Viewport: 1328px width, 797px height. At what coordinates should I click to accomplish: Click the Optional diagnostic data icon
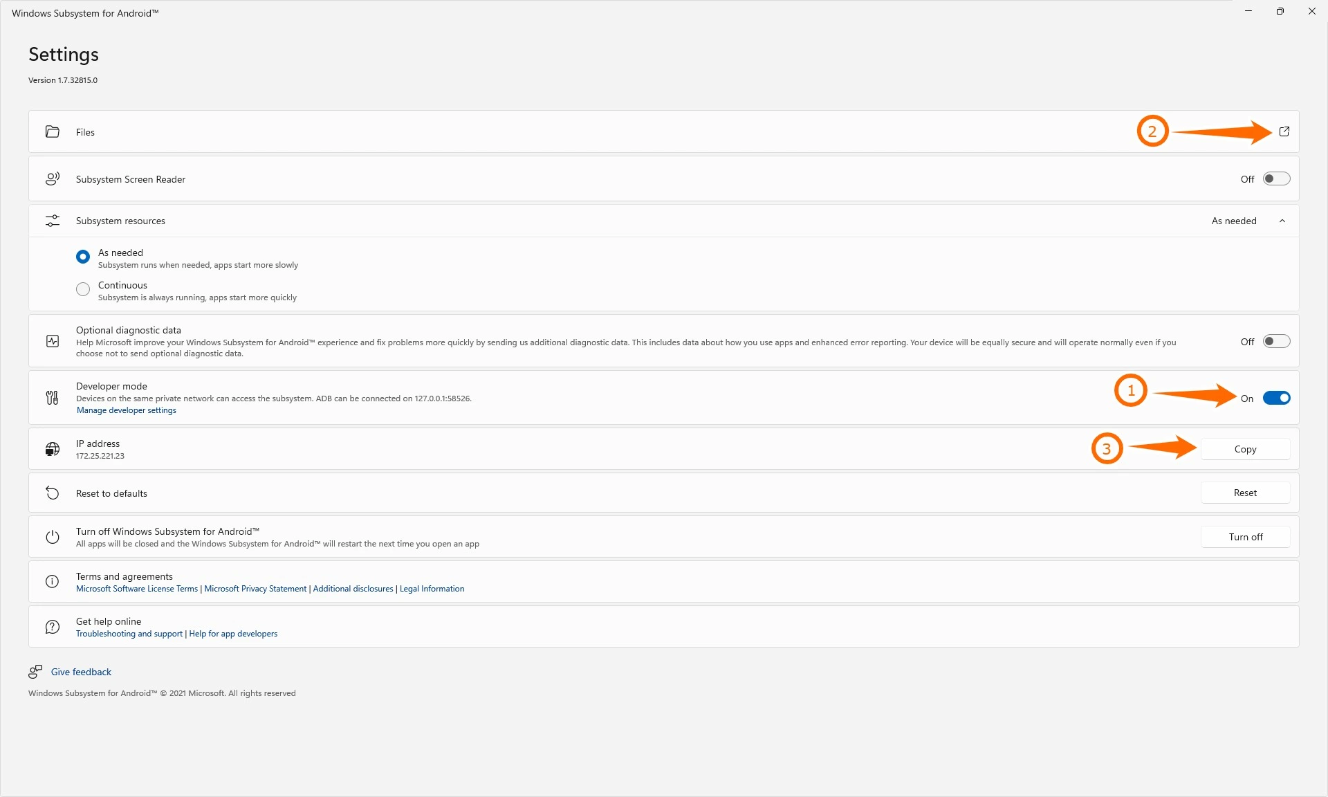click(x=53, y=341)
